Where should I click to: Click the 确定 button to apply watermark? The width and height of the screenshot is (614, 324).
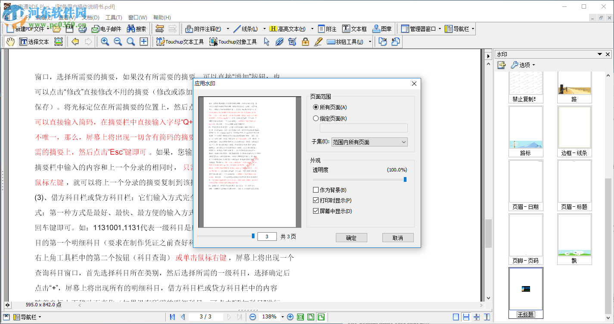351,237
